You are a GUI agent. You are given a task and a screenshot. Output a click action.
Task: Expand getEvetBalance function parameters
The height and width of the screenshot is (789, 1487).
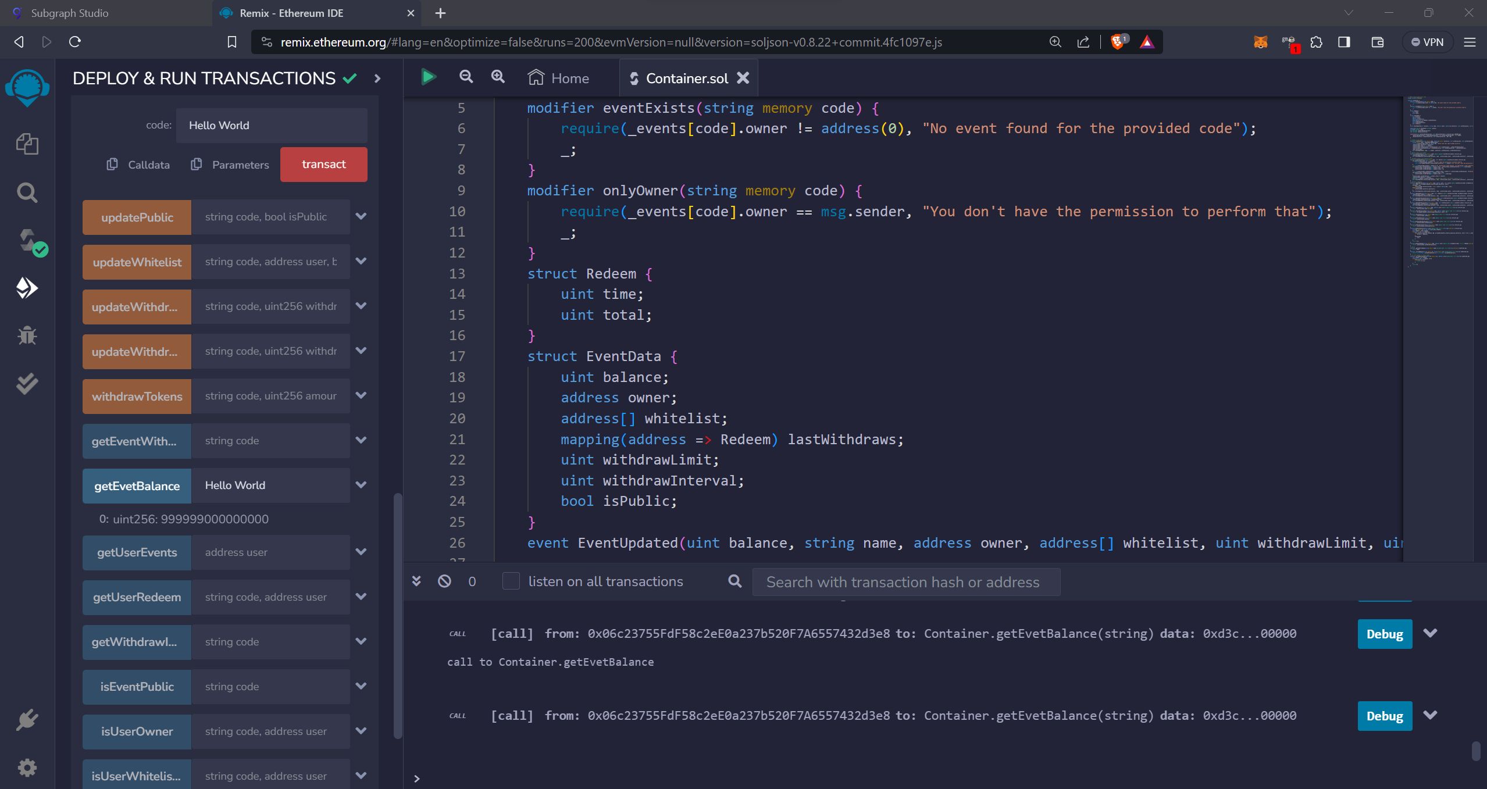click(x=361, y=485)
